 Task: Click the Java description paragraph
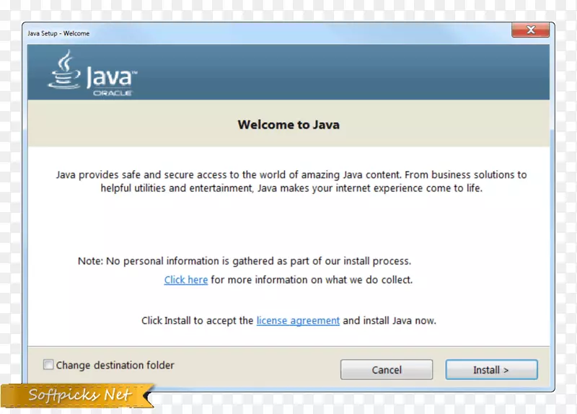pyautogui.click(x=291, y=181)
